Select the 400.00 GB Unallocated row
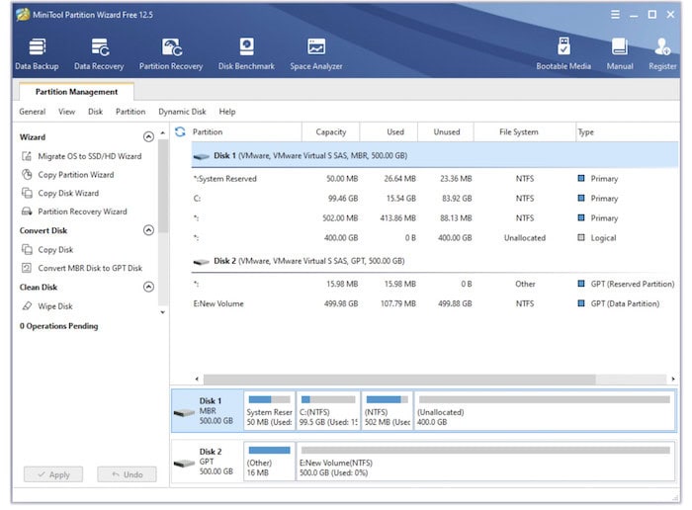692x510 pixels. [435, 238]
